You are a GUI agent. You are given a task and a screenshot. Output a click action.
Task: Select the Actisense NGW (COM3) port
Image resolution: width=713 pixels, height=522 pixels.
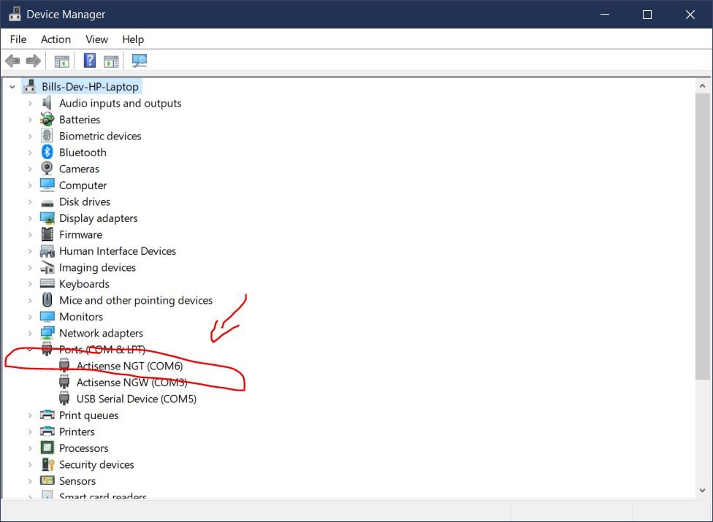pyautogui.click(x=131, y=383)
